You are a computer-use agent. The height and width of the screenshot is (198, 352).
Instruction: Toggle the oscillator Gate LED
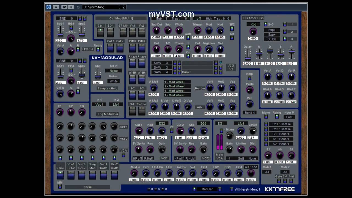coord(188,38)
